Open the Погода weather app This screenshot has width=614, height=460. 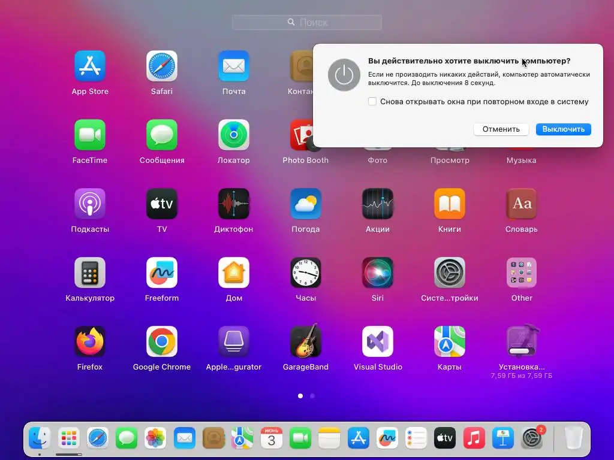pos(306,204)
